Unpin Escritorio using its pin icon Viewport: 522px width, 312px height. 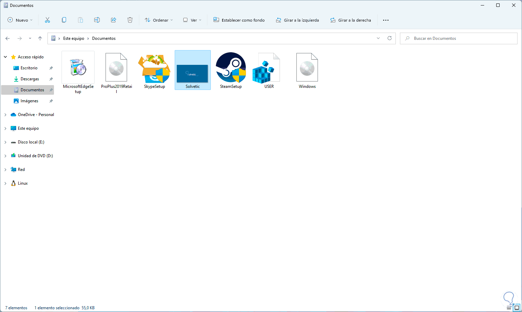[x=51, y=68]
